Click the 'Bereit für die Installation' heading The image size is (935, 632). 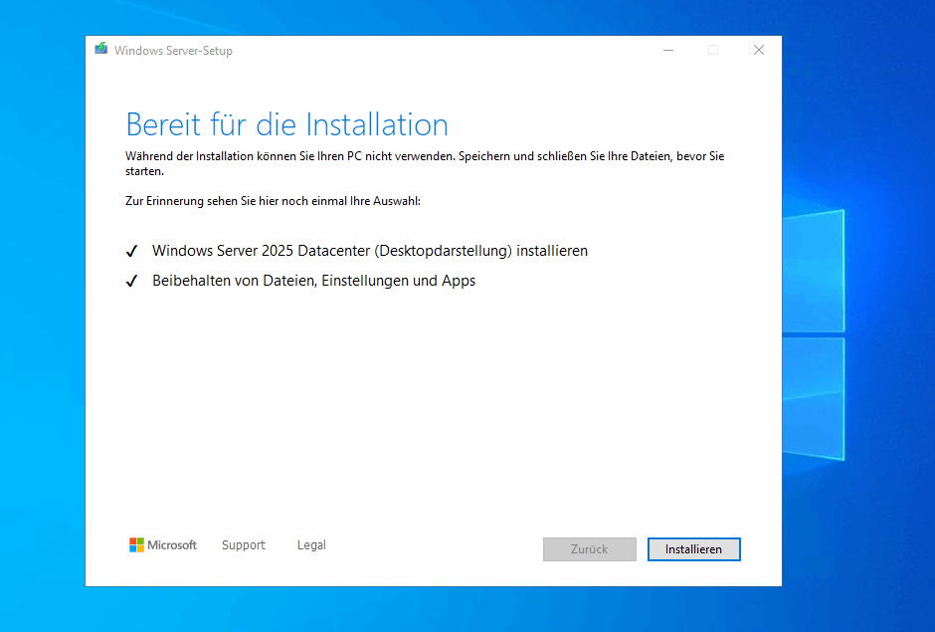pos(286,124)
